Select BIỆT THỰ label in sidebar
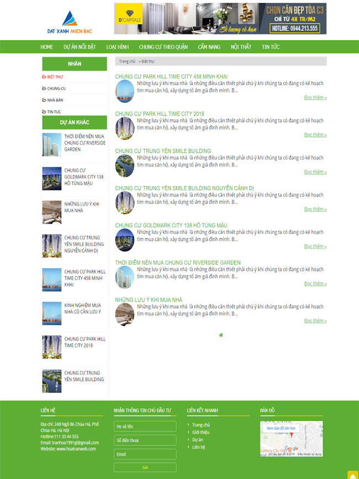This screenshot has height=479, width=359. [55, 77]
